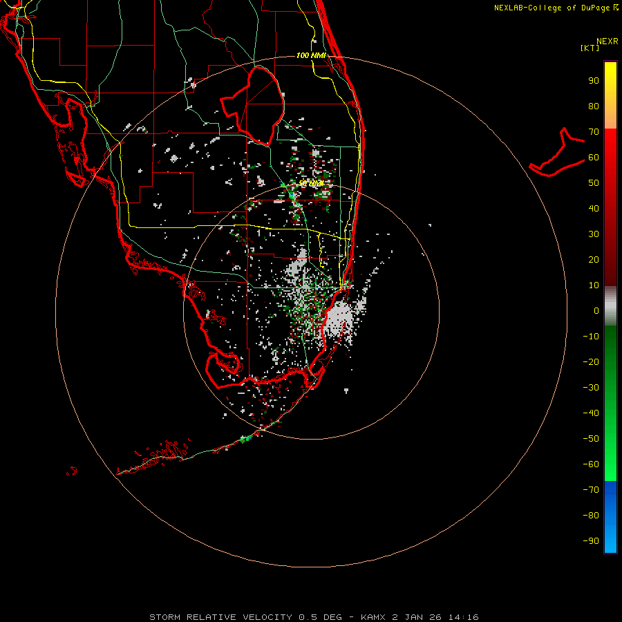Select the -80 value on the velocity scale
Viewport: 622px width, 622px height.
click(x=591, y=516)
